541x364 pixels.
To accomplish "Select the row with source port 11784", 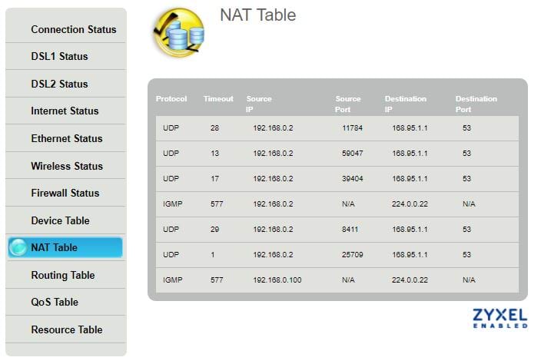I will (337, 128).
